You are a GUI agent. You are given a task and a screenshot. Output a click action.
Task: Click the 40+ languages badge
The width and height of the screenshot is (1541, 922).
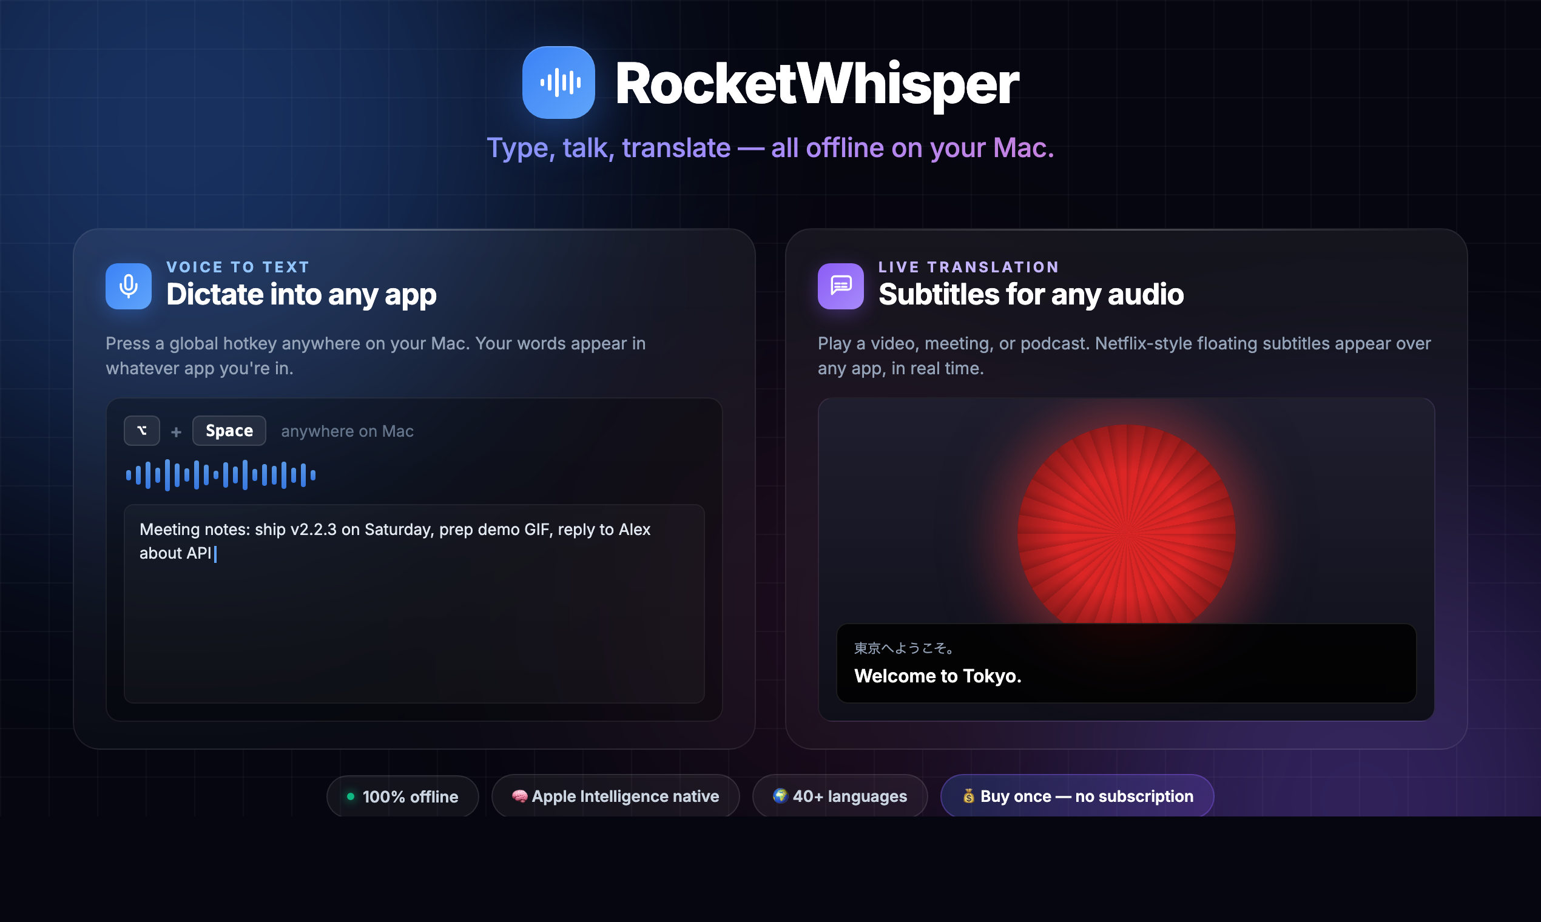point(840,796)
